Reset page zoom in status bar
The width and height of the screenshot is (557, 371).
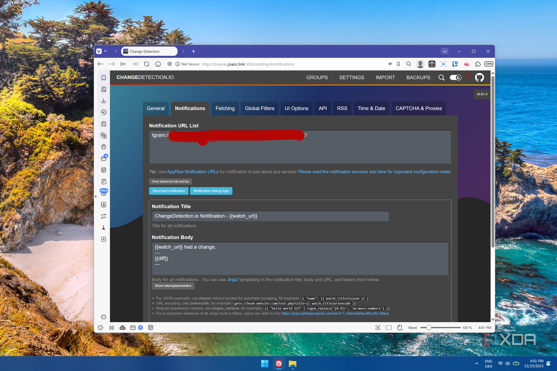point(413,328)
